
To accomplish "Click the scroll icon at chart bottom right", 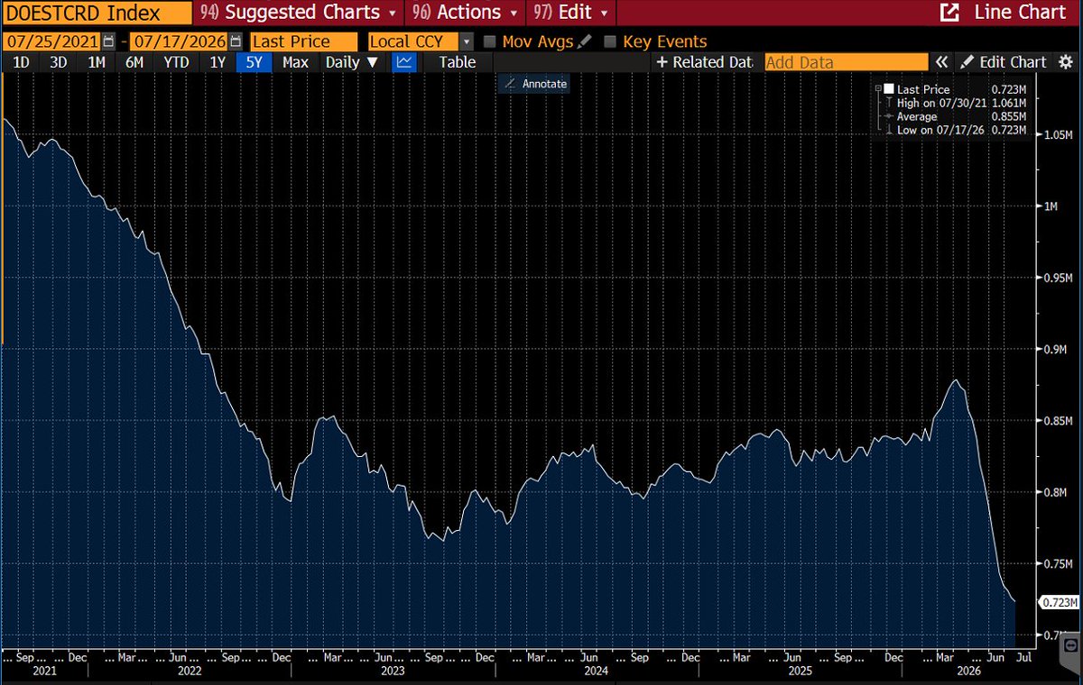I will [1070, 645].
